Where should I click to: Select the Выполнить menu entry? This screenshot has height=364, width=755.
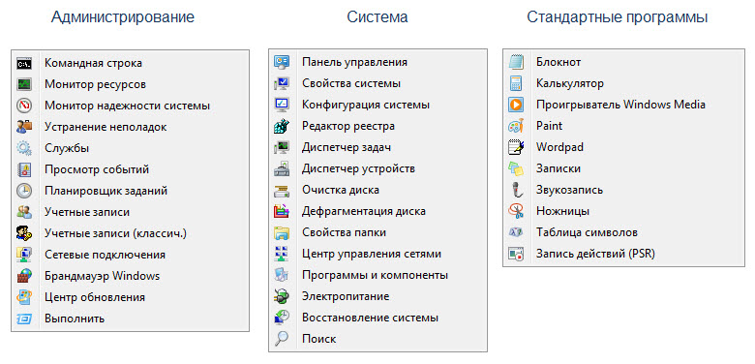coord(130,318)
